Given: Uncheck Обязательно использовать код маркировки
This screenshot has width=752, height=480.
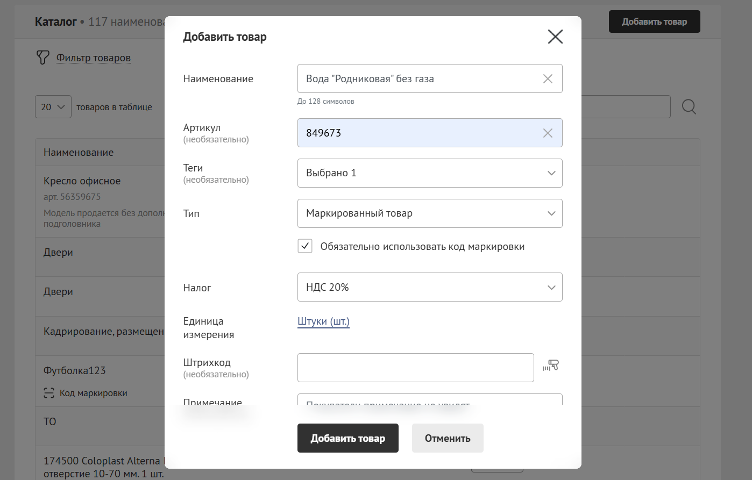Looking at the screenshot, I should click(305, 247).
